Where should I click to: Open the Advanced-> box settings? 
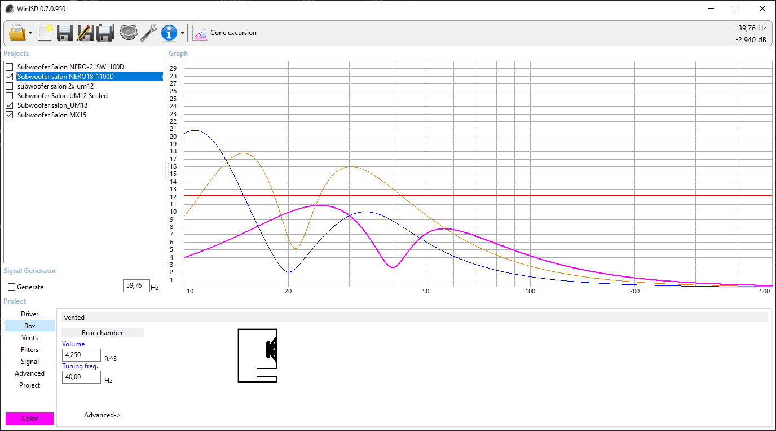pos(103,415)
